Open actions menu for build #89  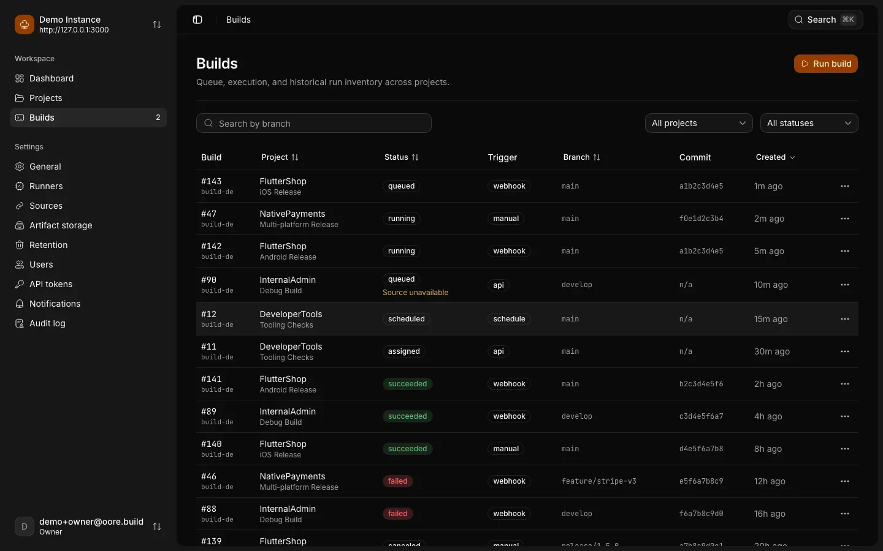click(x=845, y=416)
